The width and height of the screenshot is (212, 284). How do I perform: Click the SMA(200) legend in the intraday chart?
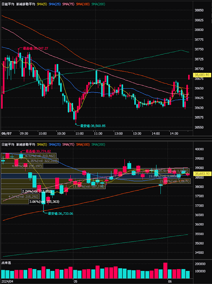[98, 4]
